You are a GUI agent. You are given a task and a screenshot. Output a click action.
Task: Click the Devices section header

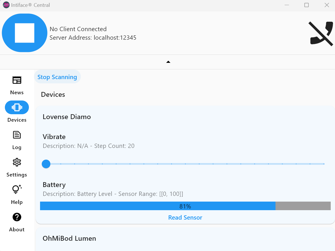53,94
